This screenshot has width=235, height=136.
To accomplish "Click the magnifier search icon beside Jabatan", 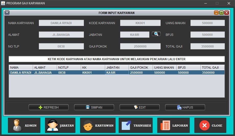I will [x=156, y=34].
